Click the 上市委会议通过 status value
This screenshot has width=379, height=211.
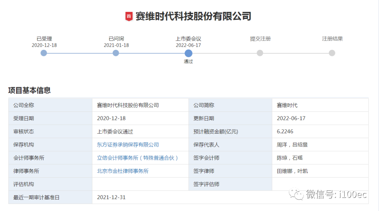(x=115, y=131)
